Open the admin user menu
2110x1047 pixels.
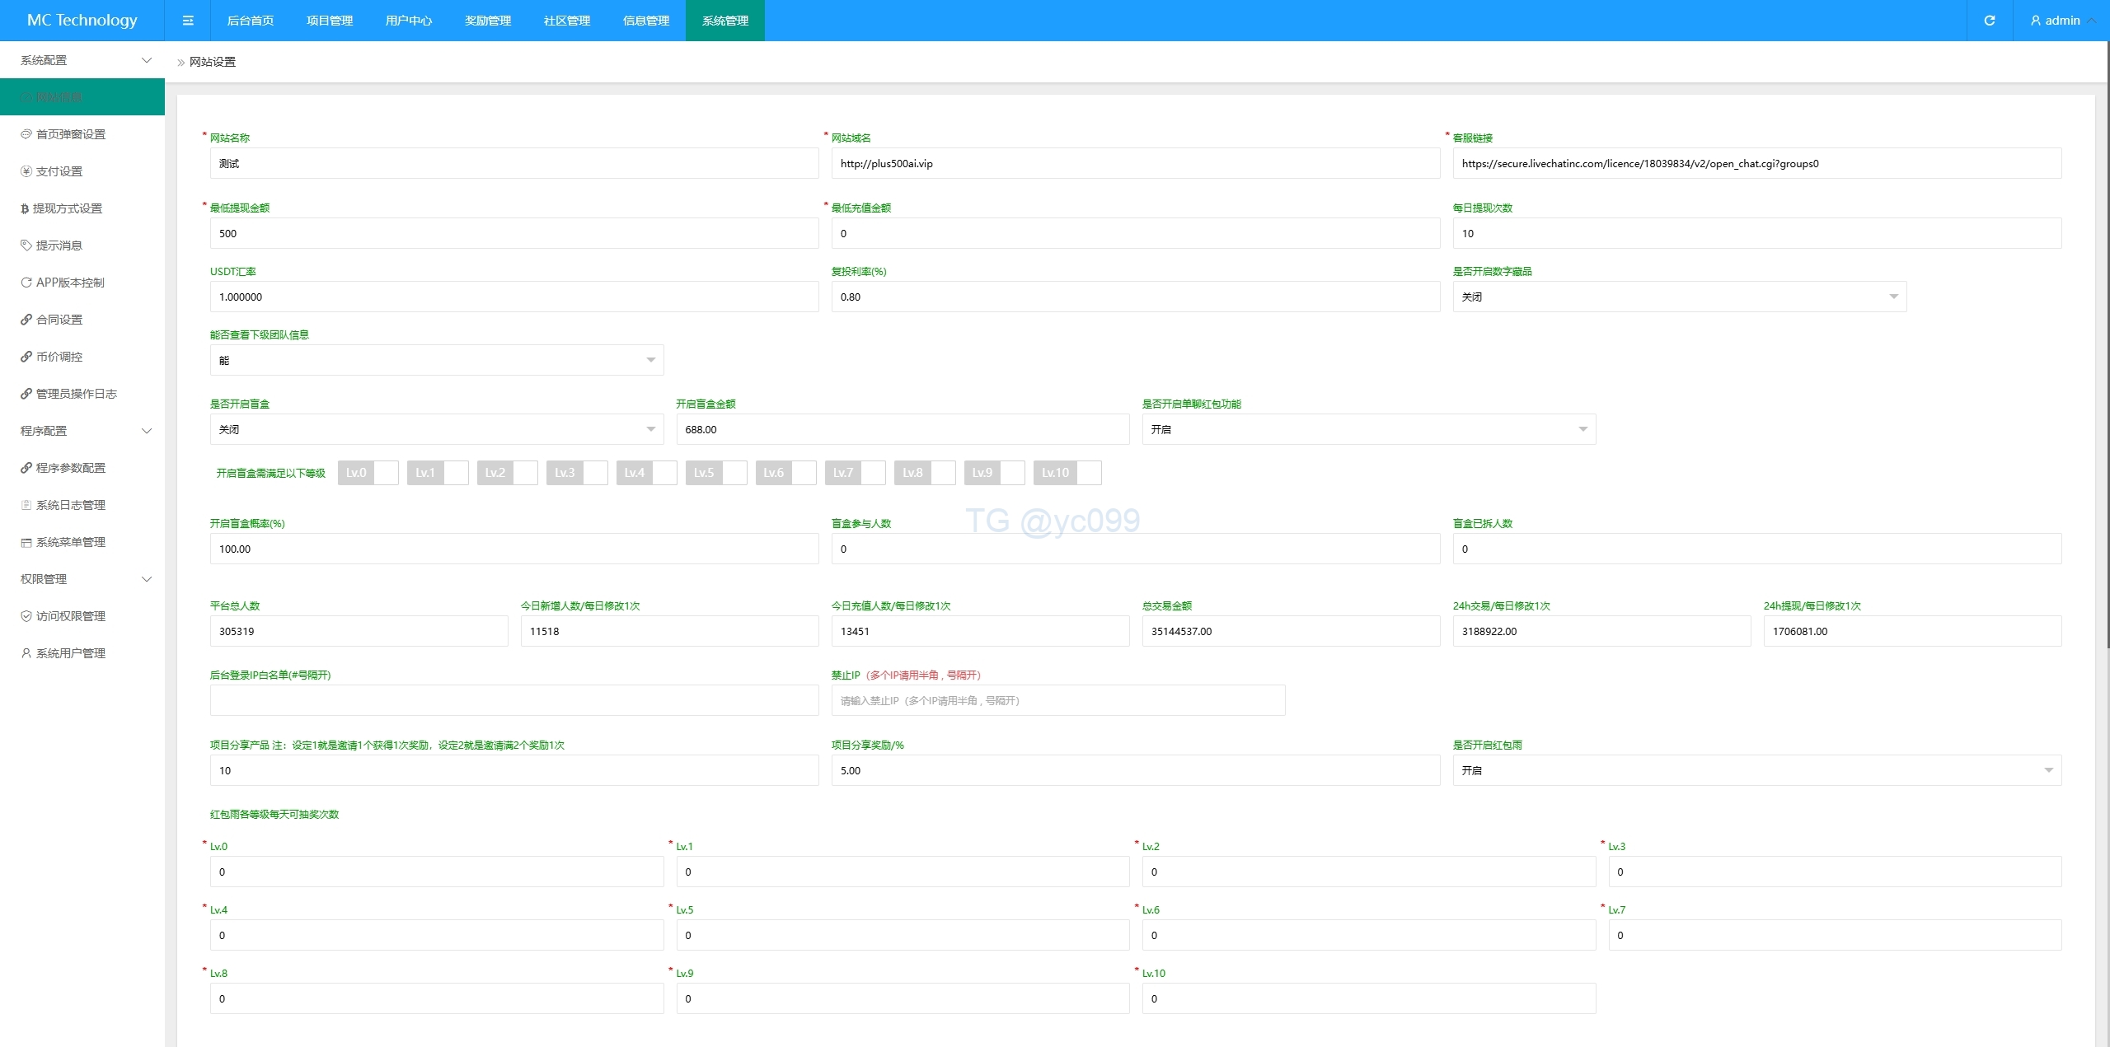pyautogui.click(x=2062, y=21)
